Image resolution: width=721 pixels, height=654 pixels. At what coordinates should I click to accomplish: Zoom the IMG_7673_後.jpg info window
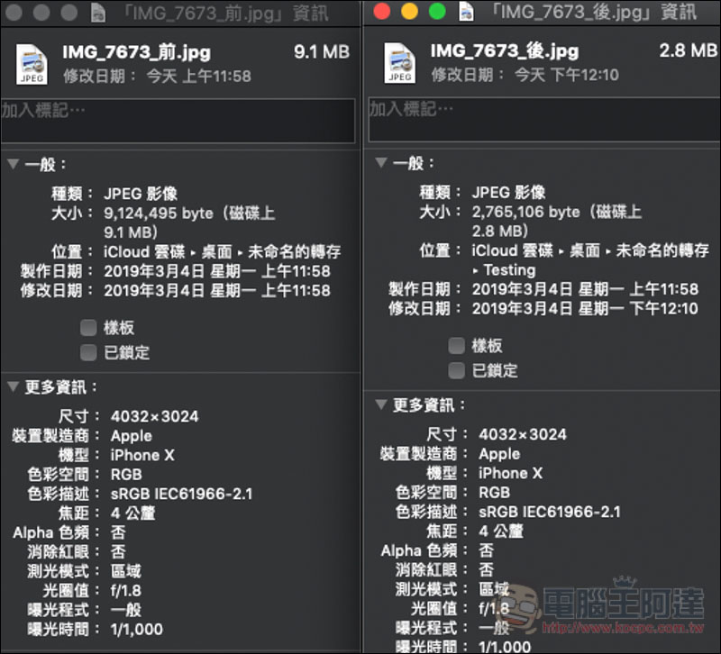pyautogui.click(x=437, y=11)
